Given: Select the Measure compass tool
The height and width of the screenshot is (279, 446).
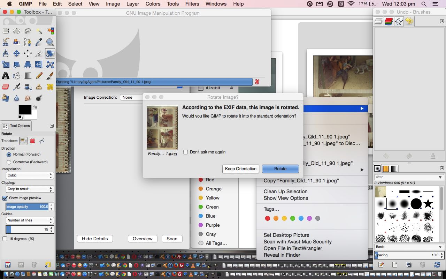Looking at the screenshot, I should [x=6, y=53].
